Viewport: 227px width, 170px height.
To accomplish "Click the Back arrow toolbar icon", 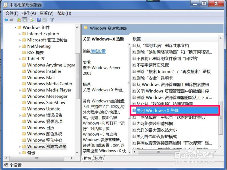I will coord(6,20).
